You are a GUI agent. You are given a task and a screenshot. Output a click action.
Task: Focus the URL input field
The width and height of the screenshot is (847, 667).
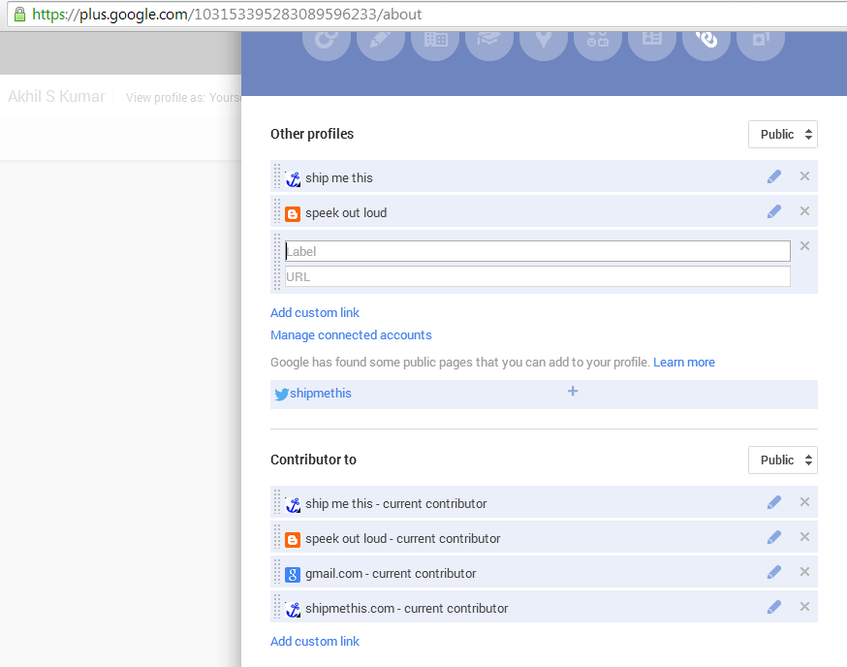pos(538,276)
